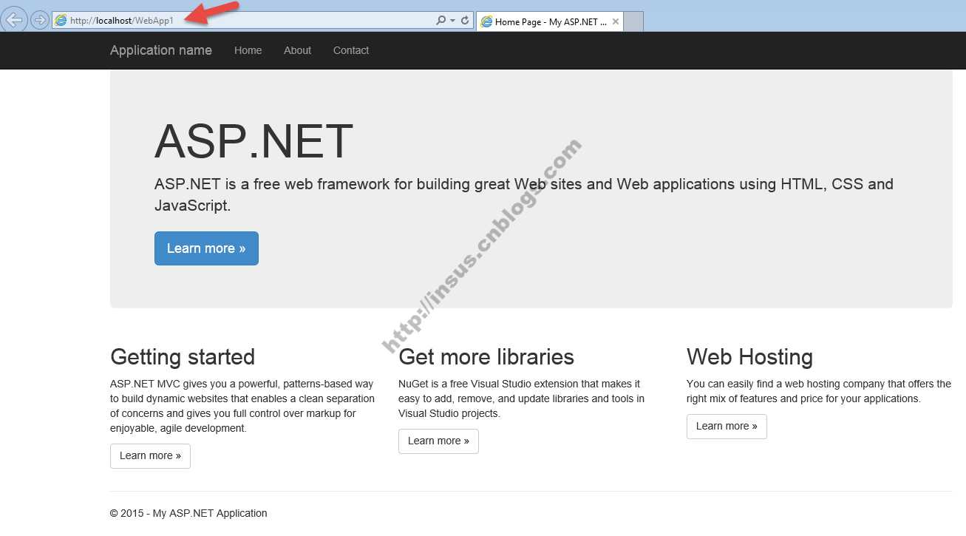The width and height of the screenshot is (966, 536).
Task: Click the browser Forward arrow button
Action: (x=40, y=20)
